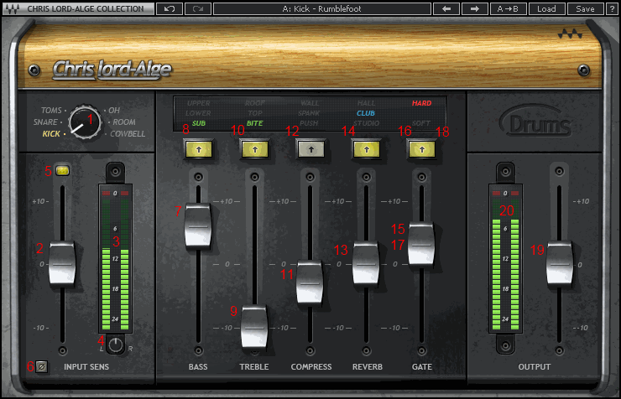
Task: Load the next preset with the right arrow
Action: click(x=474, y=9)
